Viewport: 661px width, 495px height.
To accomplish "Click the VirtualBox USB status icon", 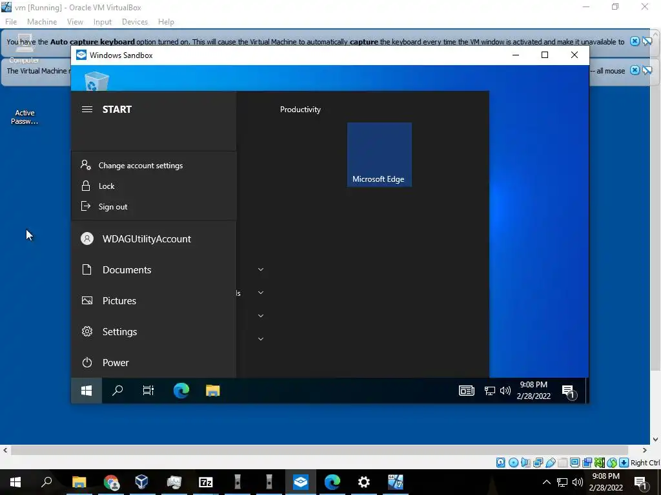I will pos(551,463).
